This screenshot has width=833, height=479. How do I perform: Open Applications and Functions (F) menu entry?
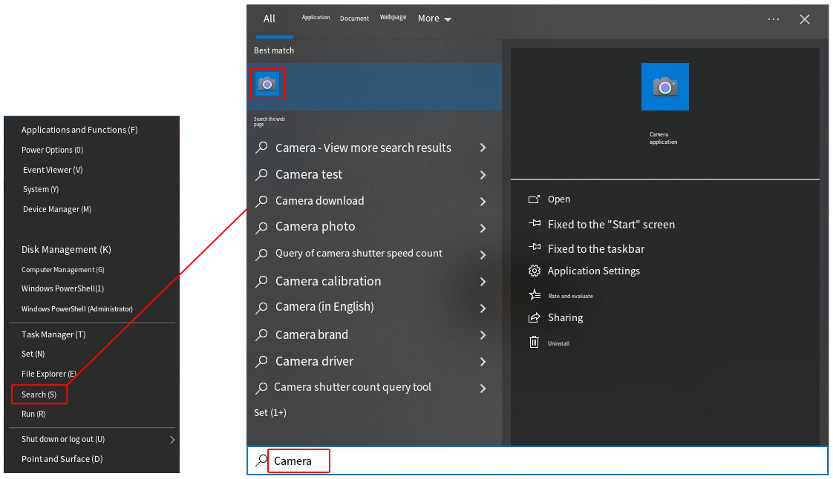79,130
